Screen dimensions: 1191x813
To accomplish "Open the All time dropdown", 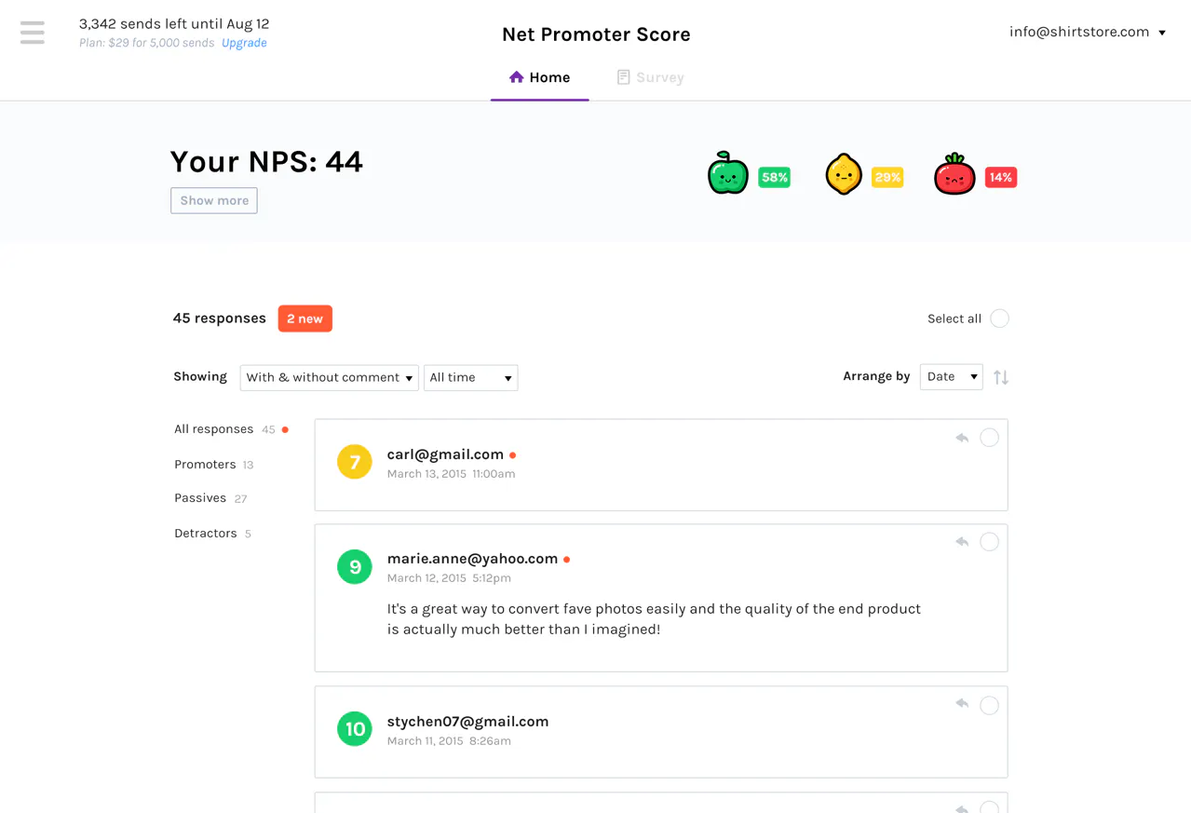I will tap(471, 377).
